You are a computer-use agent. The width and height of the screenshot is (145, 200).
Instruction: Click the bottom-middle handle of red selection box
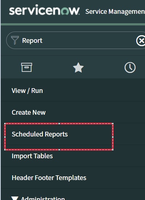(59, 150)
